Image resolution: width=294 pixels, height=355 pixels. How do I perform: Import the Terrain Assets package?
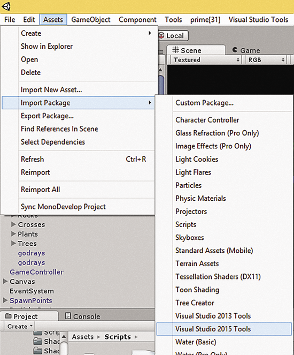pos(224,264)
